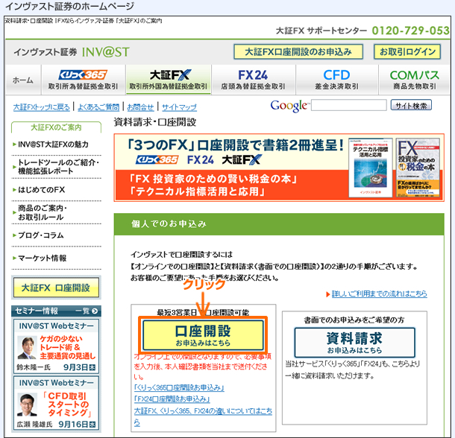Select the 大証FX navigation tab

pyautogui.click(x=169, y=80)
